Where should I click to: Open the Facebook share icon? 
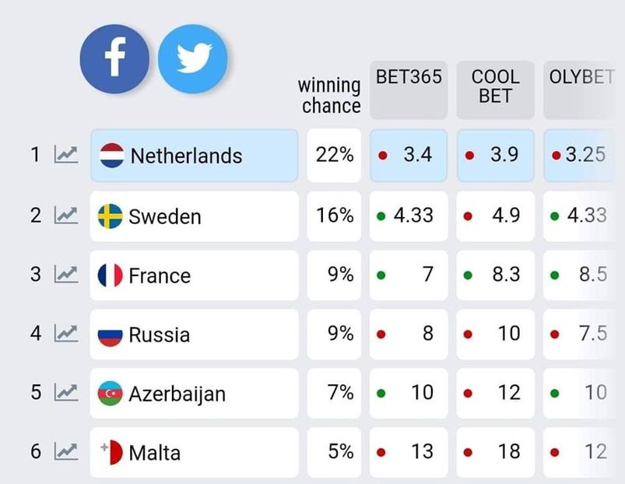point(114,58)
